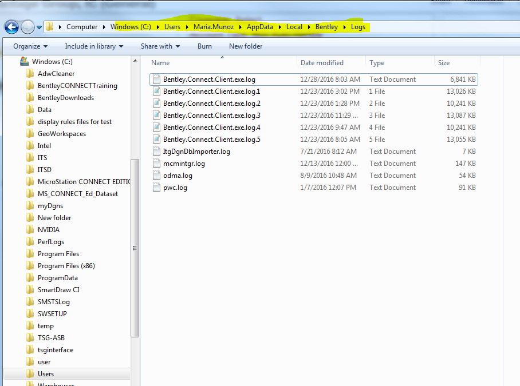Viewport: 520px width, 386px height.
Task: Open the recent locations dropdown arrow
Action: pos(39,27)
